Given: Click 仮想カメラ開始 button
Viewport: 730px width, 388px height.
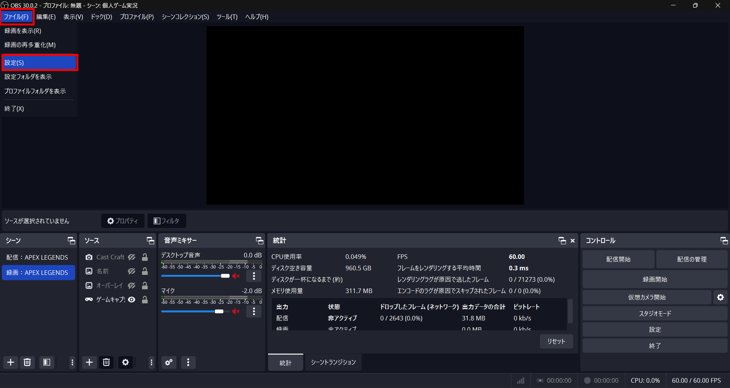Looking at the screenshot, I should pos(647,297).
